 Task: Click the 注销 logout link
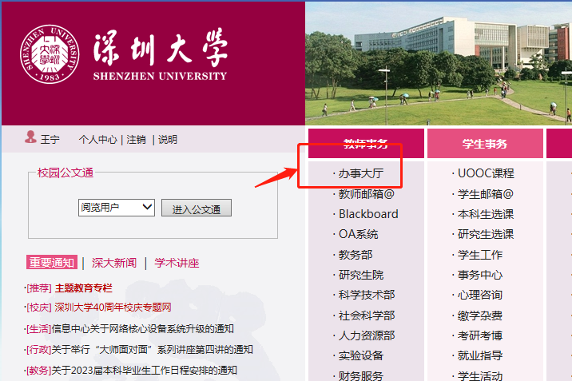(x=136, y=139)
